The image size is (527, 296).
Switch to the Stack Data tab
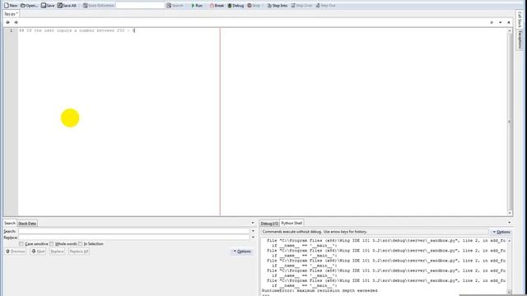(27, 223)
